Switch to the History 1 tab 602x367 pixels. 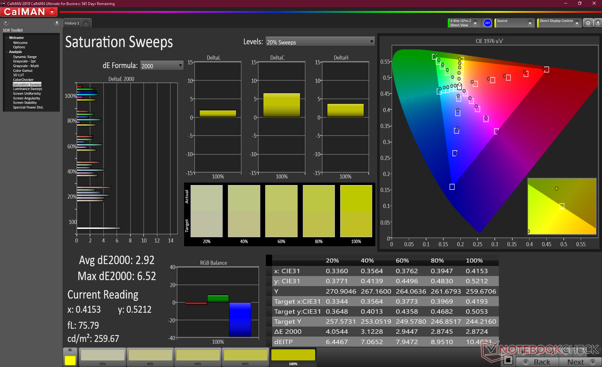(72, 23)
